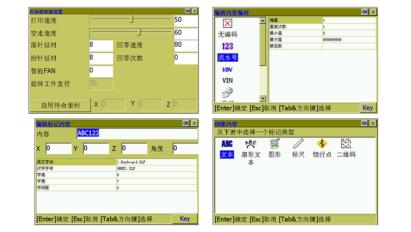Screen dimensions: 411x232
Task: Select the 英文字体 property row
Action: 116,162
